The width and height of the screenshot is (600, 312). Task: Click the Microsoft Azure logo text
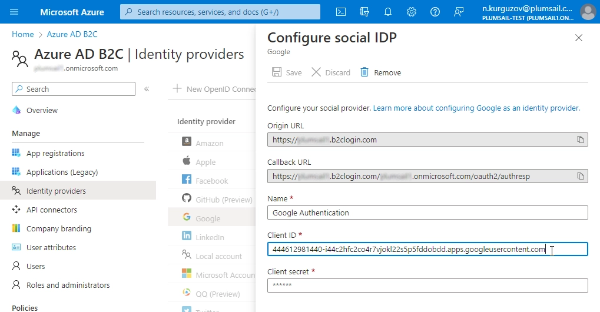[72, 12]
